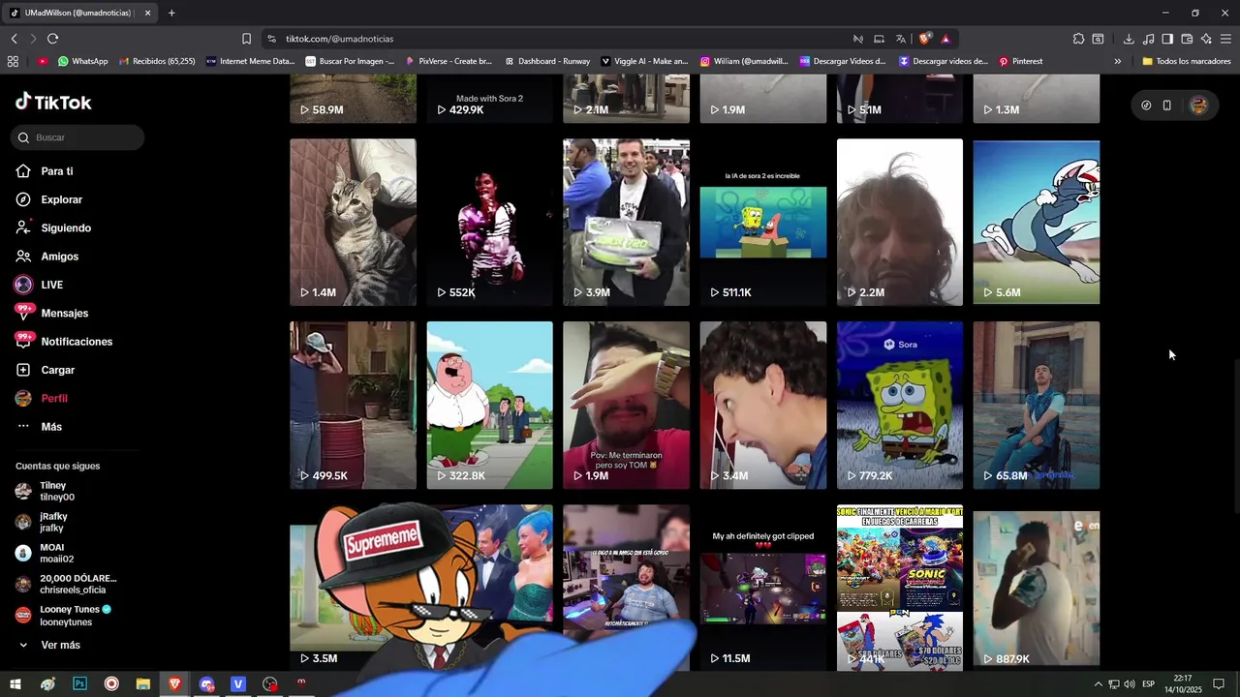Open a new browser tab

click(171, 13)
